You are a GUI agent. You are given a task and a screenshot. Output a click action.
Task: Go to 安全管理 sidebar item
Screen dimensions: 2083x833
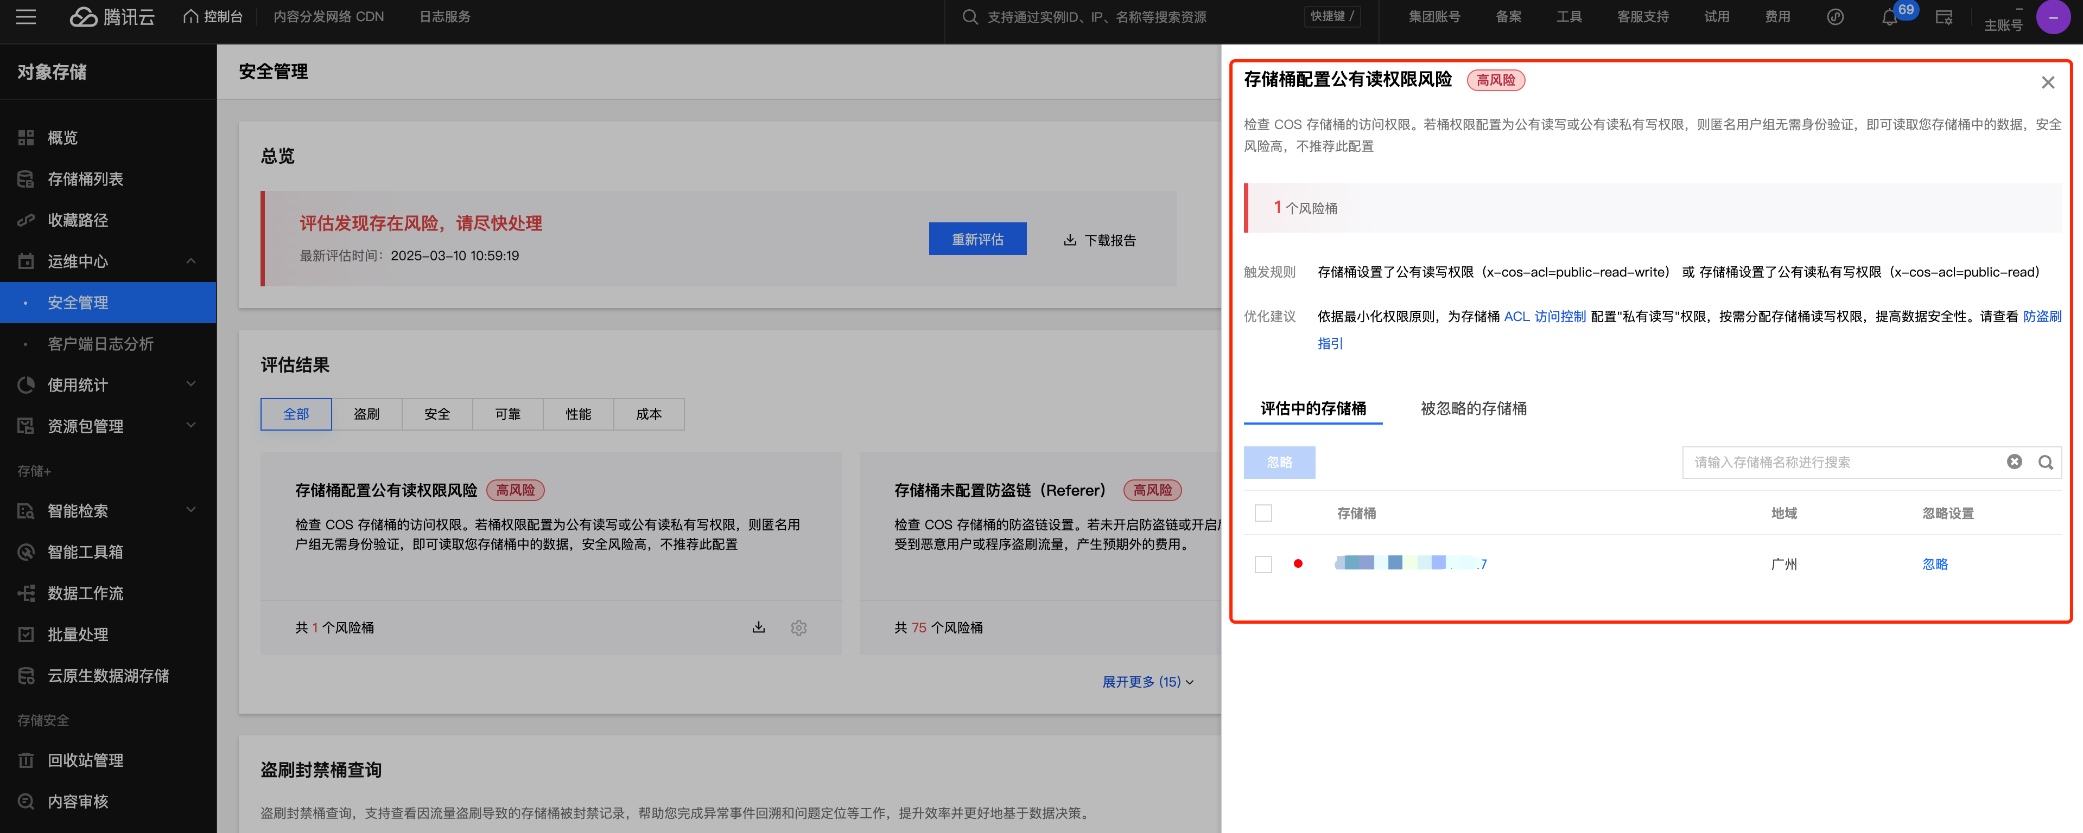(x=109, y=302)
